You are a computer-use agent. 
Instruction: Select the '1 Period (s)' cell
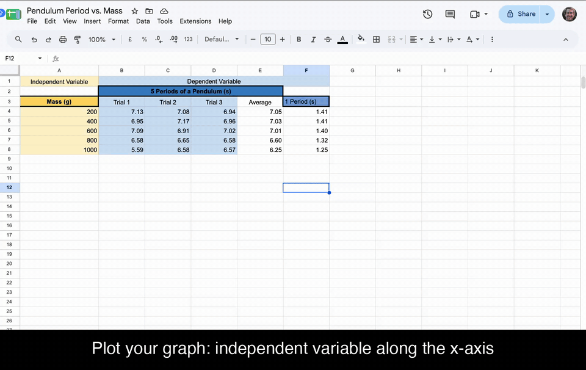tap(306, 101)
